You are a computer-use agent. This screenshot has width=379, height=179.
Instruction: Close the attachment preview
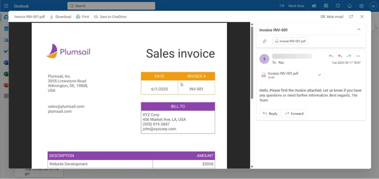[362, 17]
